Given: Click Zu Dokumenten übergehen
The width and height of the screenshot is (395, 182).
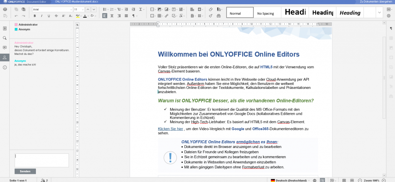Looking at the screenshot, I should coord(376,2).
